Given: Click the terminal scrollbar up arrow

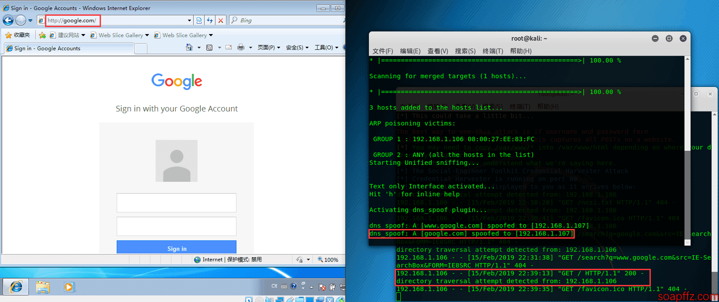Looking at the screenshot, I should (688, 59).
